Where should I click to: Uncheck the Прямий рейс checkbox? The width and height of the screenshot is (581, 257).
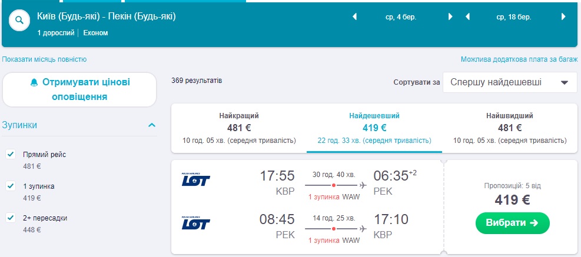pyautogui.click(x=11, y=155)
